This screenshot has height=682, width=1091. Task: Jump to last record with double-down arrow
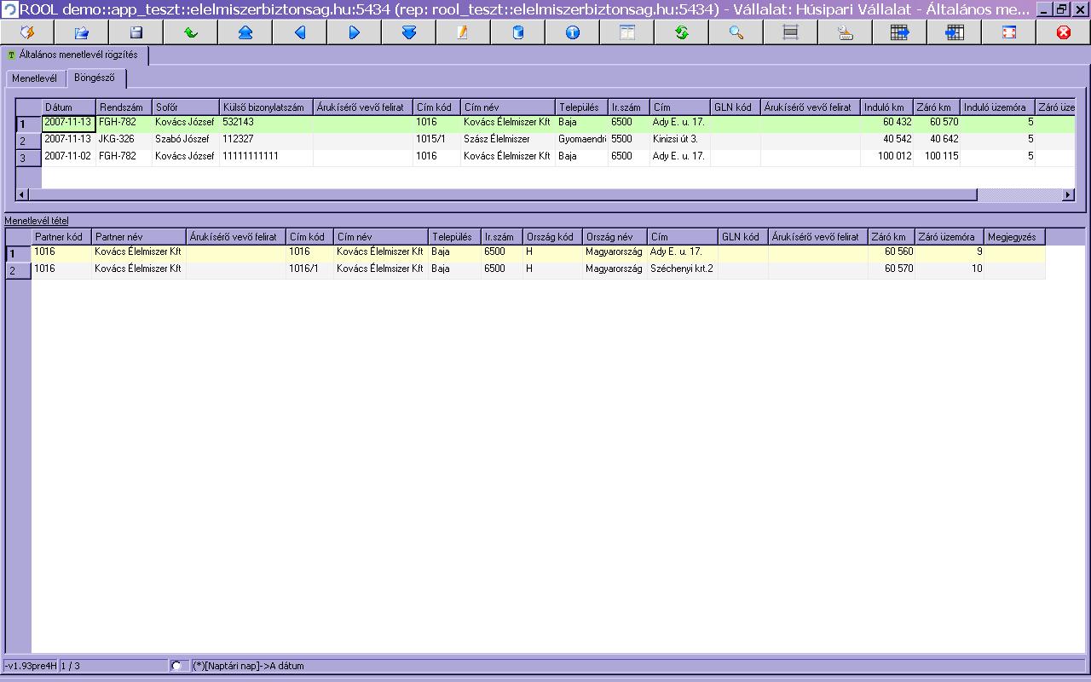pyautogui.click(x=408, y=32)
